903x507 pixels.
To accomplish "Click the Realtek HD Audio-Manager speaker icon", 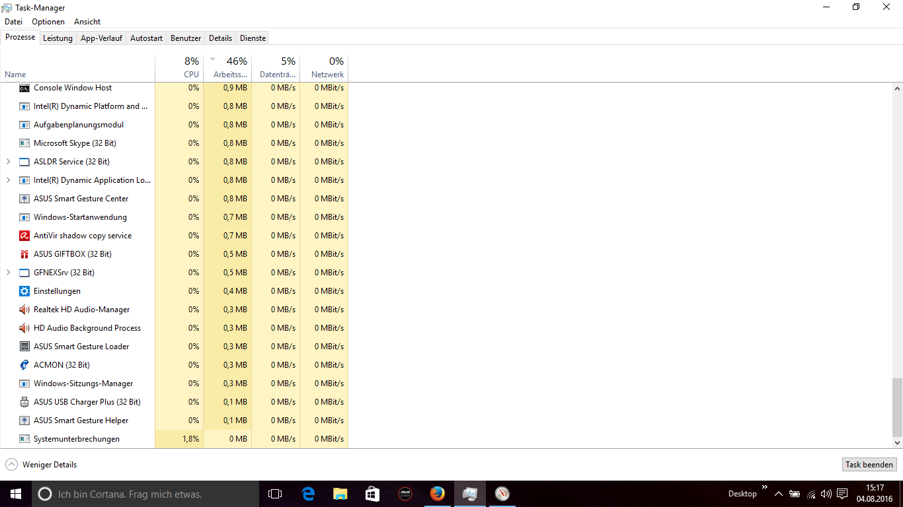I will click(x=24, y=310).
